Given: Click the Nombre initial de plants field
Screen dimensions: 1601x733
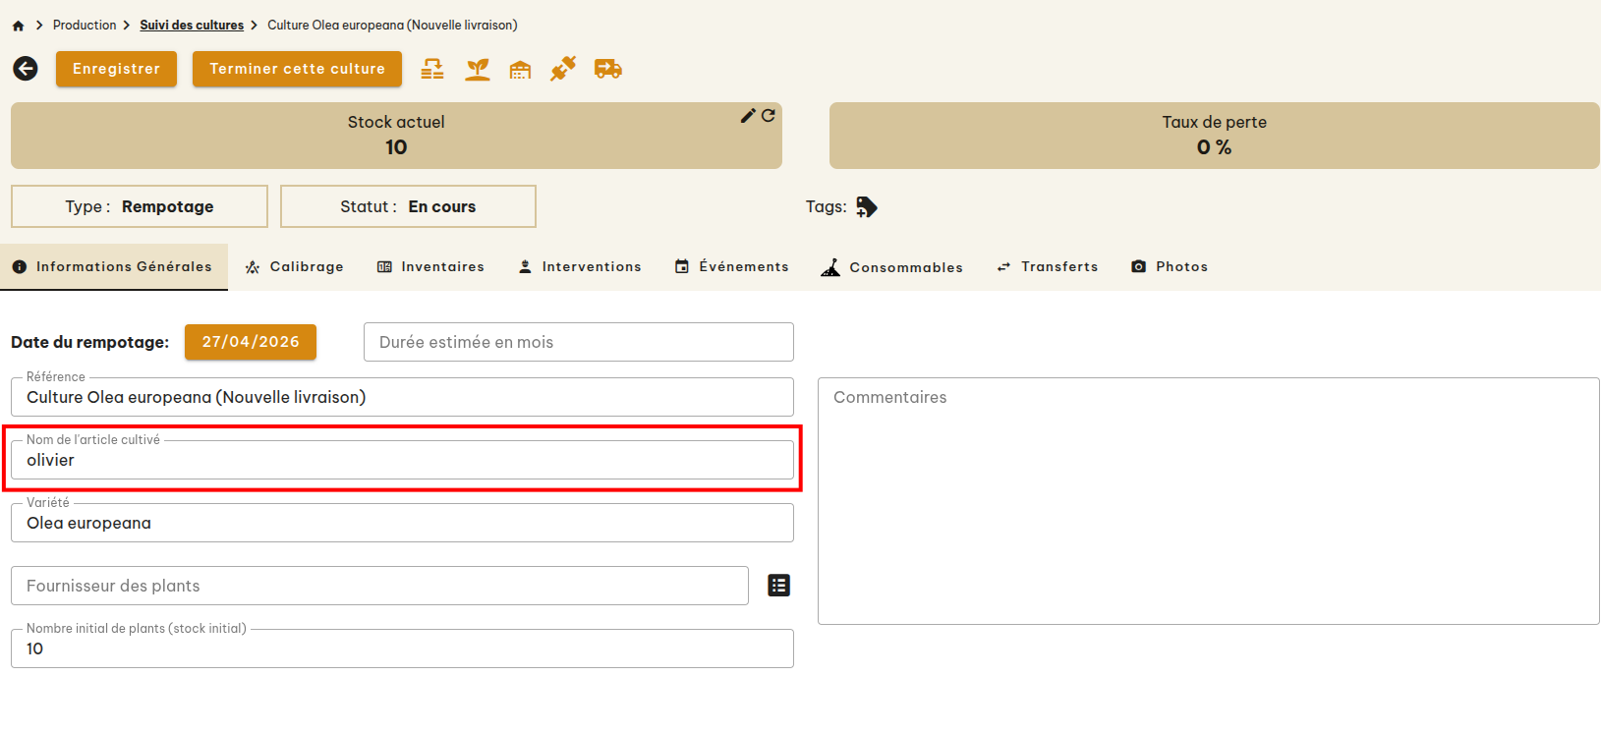Looking at the screenshot, I should tap(402, 648).
